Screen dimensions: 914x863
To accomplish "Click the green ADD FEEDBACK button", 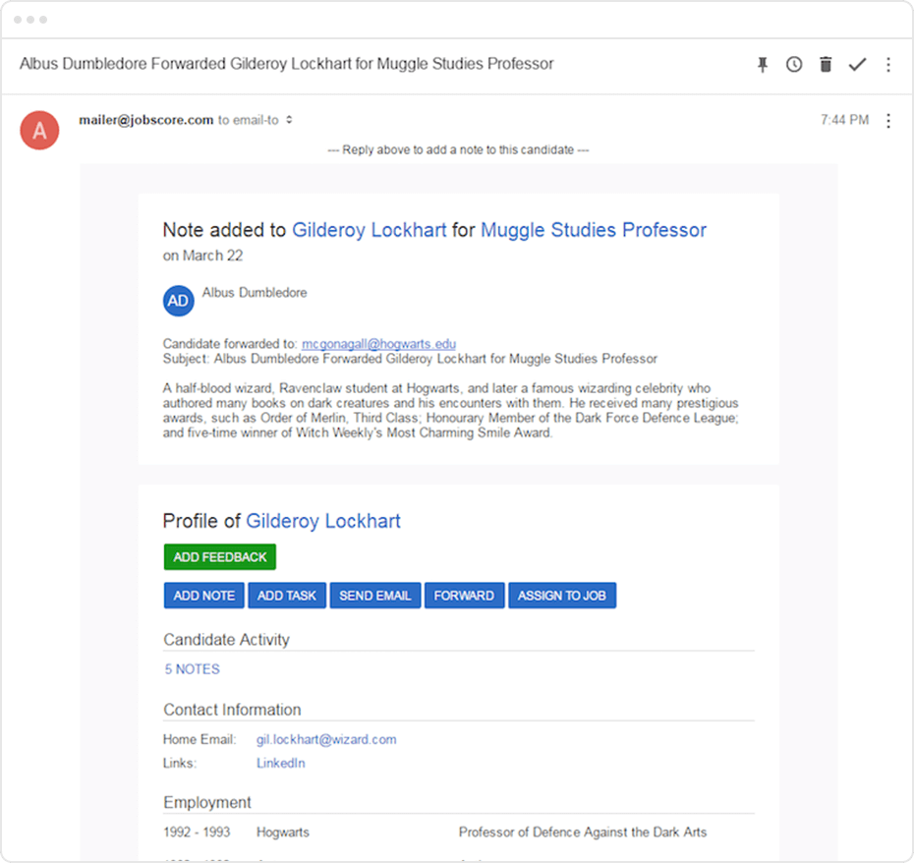I will point(220,557).
